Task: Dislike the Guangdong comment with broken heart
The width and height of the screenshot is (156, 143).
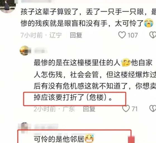Action: coord(153,109)
